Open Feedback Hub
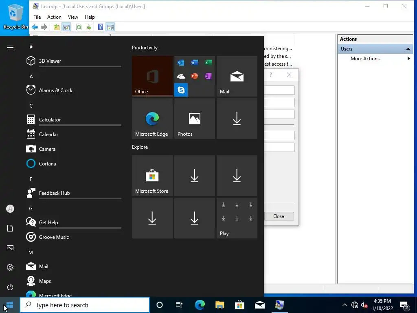 coord(73,193)
